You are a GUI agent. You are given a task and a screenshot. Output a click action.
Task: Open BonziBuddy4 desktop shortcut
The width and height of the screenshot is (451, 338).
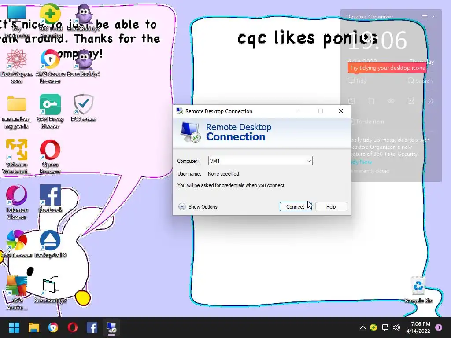click(83, 62)
